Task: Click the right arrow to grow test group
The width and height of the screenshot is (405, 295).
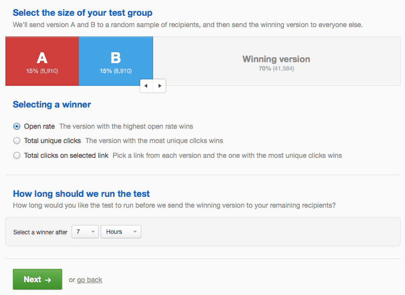Action: [x=160, y=85]
